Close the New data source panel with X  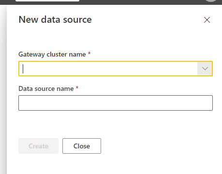click(x=207, y=20)
